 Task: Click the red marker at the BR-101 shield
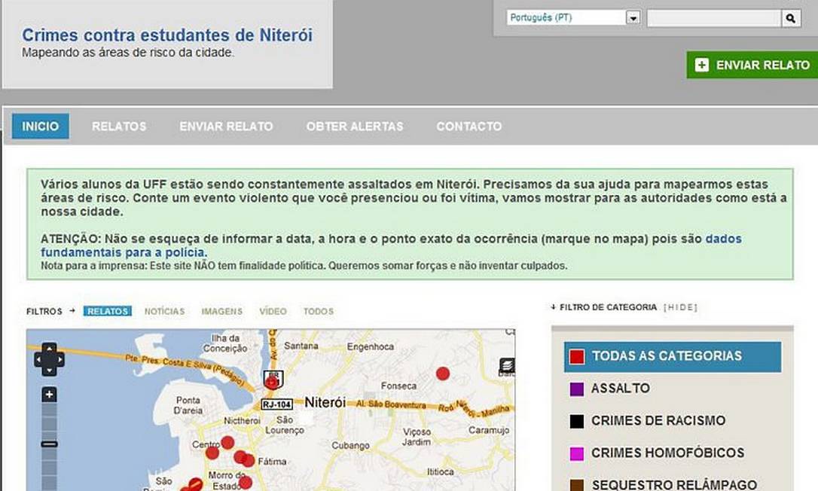pyautogui.click(x=272, y=382)
